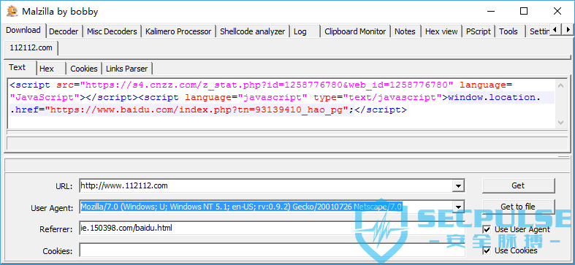Maximize the Malzilla window
The width and height of the screenshot is (575, 265).
pyautogui.click(x=524, y=12)
